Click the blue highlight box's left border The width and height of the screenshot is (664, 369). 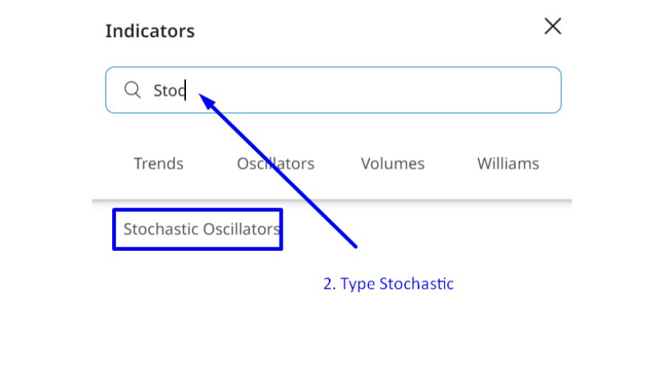pos(114,229)
